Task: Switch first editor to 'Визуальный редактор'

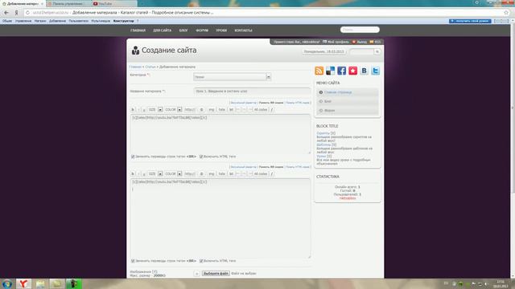Action: tap(243, 103)
